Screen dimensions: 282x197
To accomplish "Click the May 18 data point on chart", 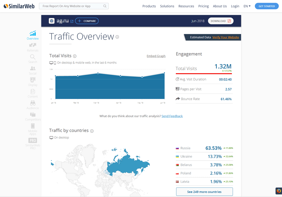I will [x=142, y=77].
